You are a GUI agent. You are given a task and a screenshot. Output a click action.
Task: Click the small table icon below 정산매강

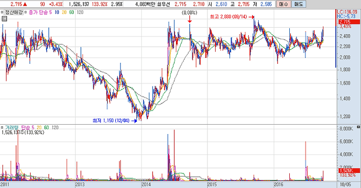[x=5, y=19]
